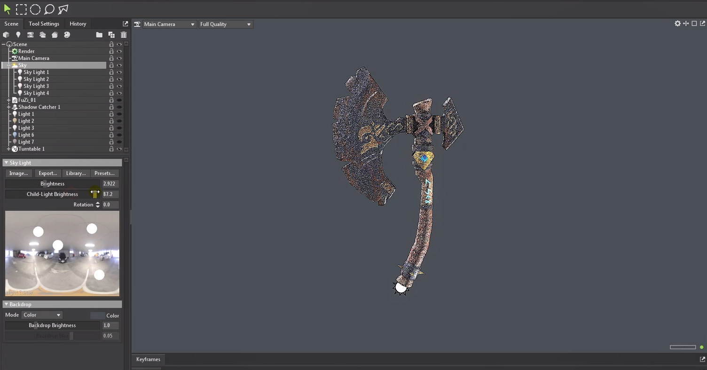The height and width of the screenshot is (370, 707).
Task: Open the History tab
Action: (78, 24)
